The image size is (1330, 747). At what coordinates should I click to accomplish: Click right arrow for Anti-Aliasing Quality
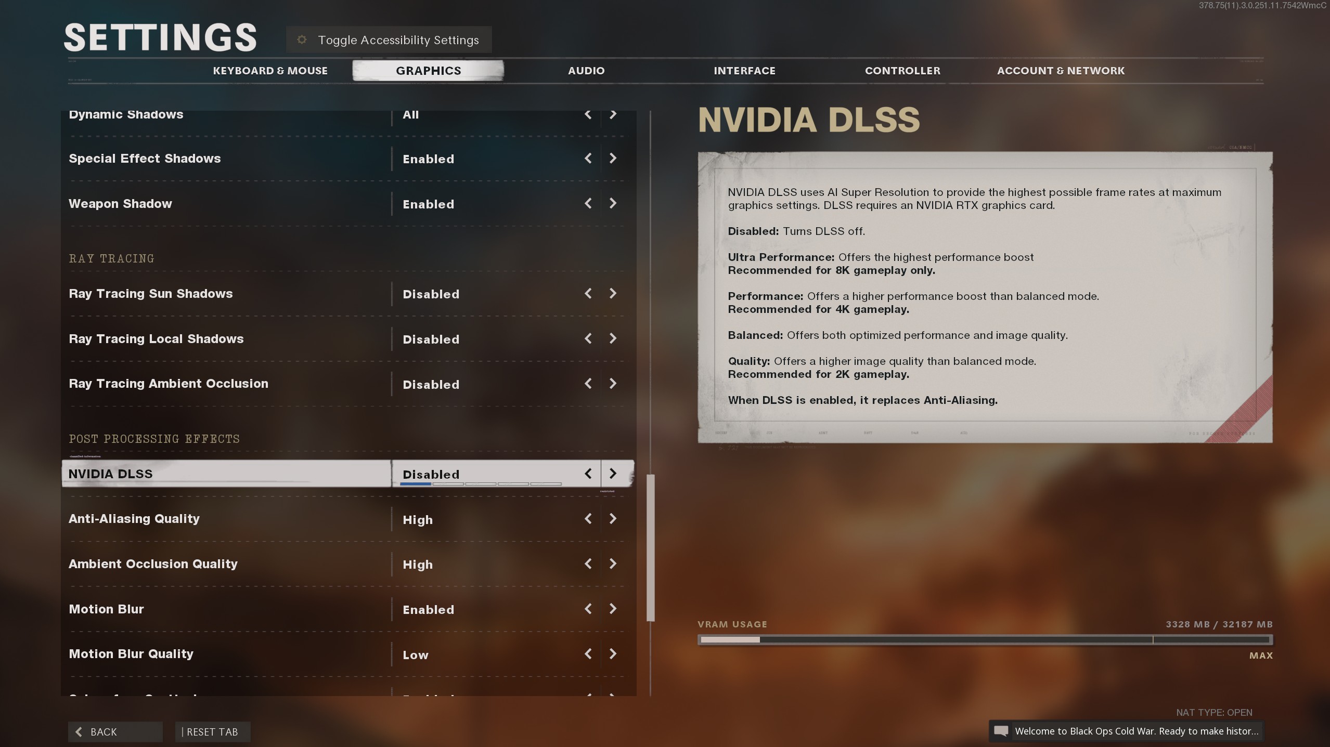(613, 519)
